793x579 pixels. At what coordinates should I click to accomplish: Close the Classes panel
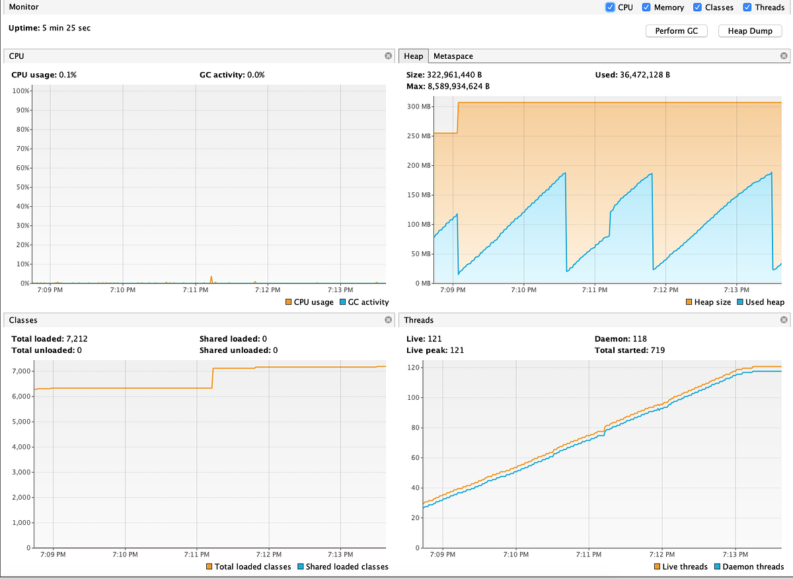click(x=389, y=320)
